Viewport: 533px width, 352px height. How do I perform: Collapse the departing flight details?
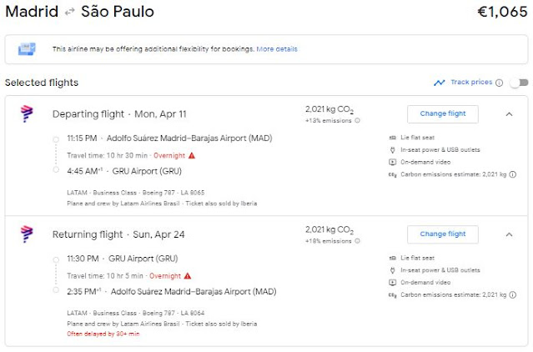tap(509, 114)
